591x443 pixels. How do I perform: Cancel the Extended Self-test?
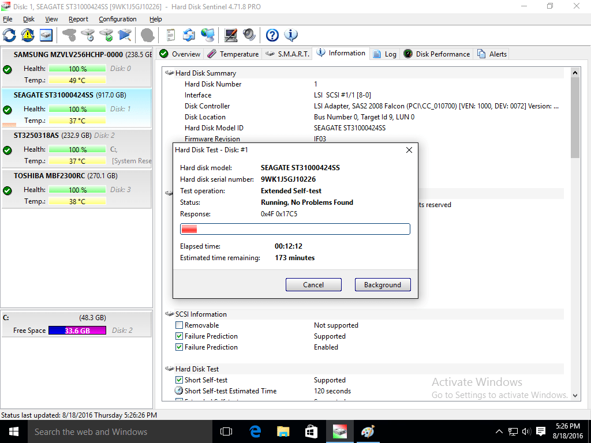tap(313, 285)
